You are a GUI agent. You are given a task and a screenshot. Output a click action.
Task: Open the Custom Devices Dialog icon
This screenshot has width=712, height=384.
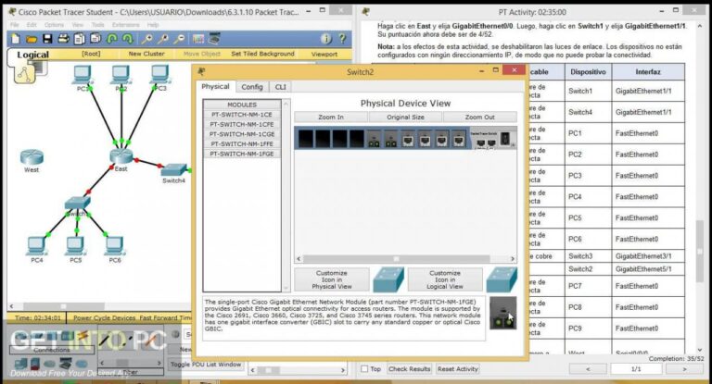click(x=214, y=40)
